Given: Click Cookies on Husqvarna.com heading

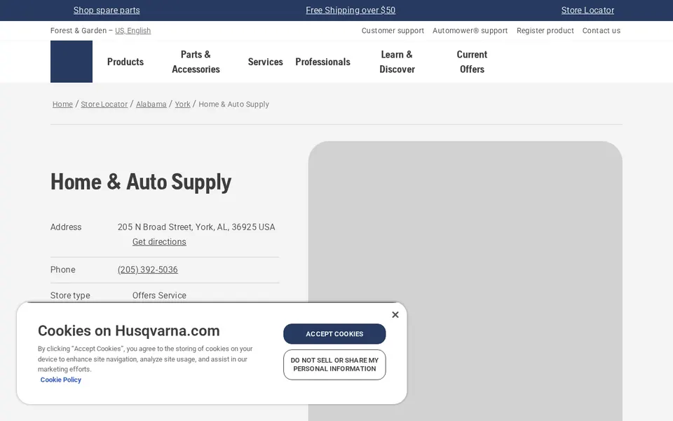Looking at the screenshot, I should 129,330.
